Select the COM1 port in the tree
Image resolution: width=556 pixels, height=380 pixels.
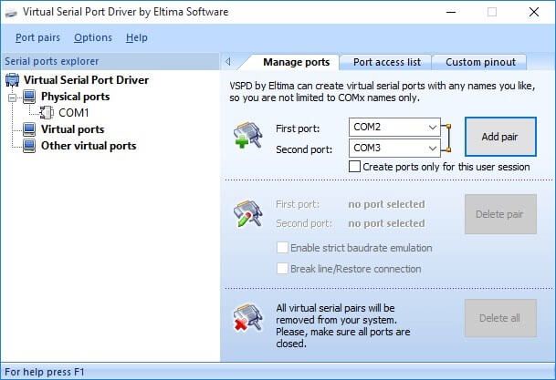(74, 113)
